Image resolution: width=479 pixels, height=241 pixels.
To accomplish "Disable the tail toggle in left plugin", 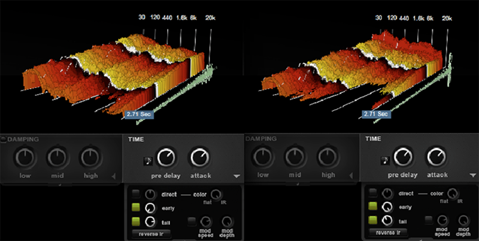I will [136, 221].
